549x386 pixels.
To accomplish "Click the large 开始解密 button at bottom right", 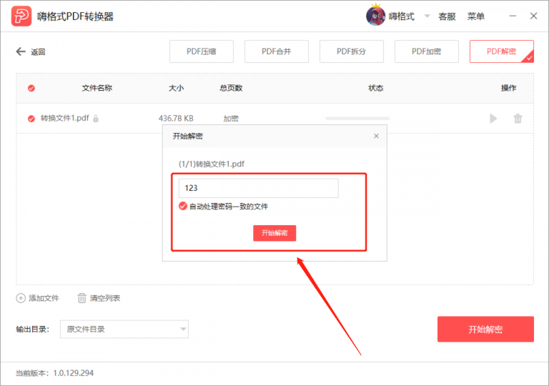I will click(485, 330).
